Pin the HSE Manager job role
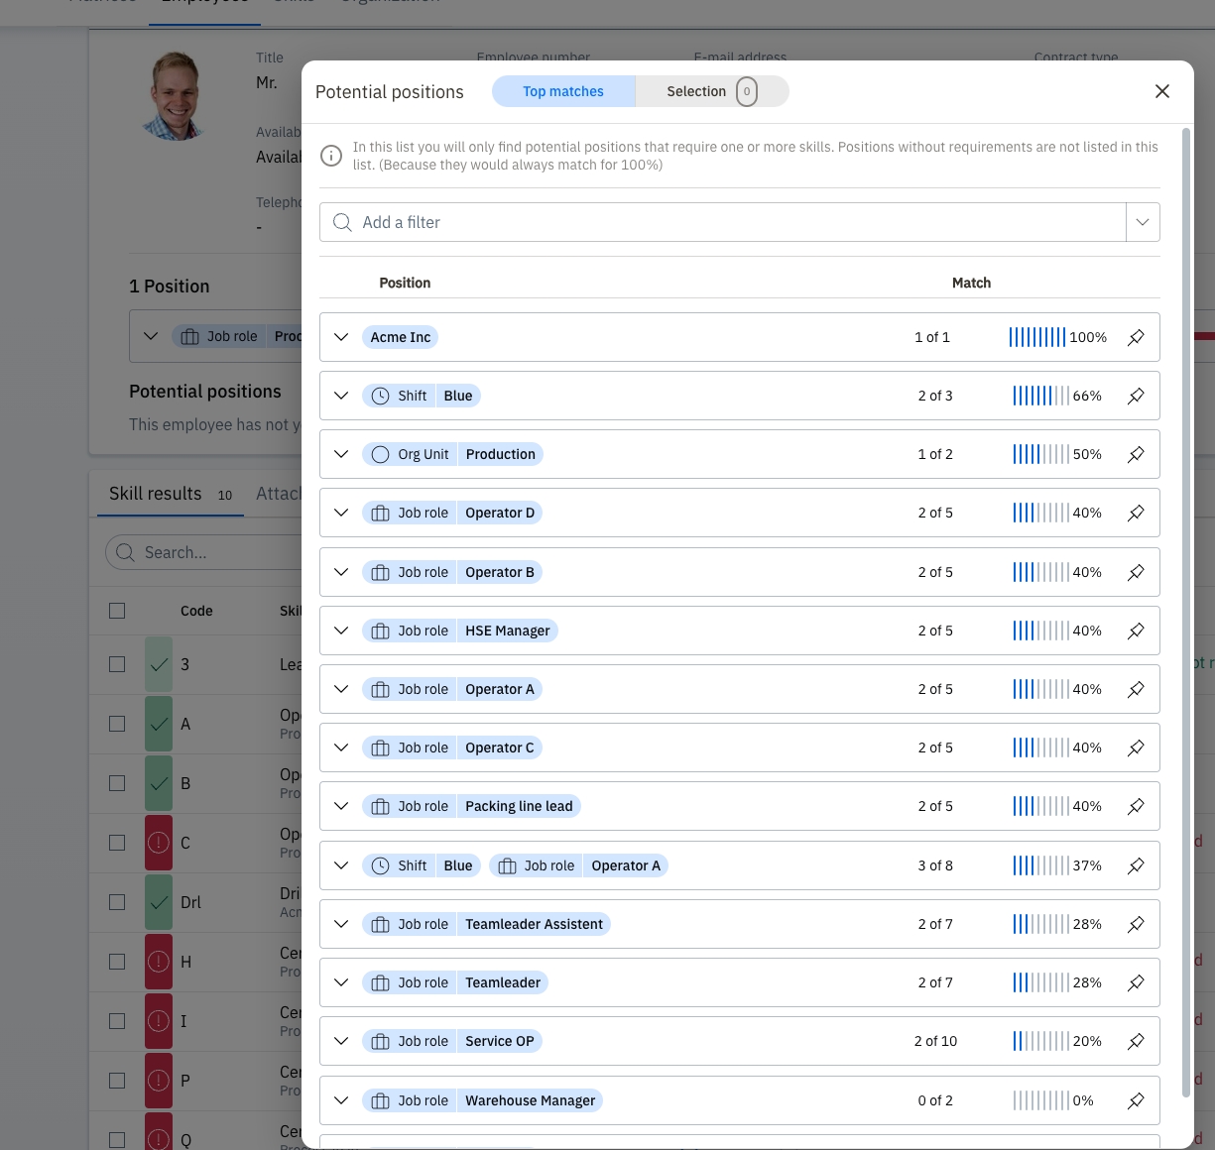 [1136, 631]
